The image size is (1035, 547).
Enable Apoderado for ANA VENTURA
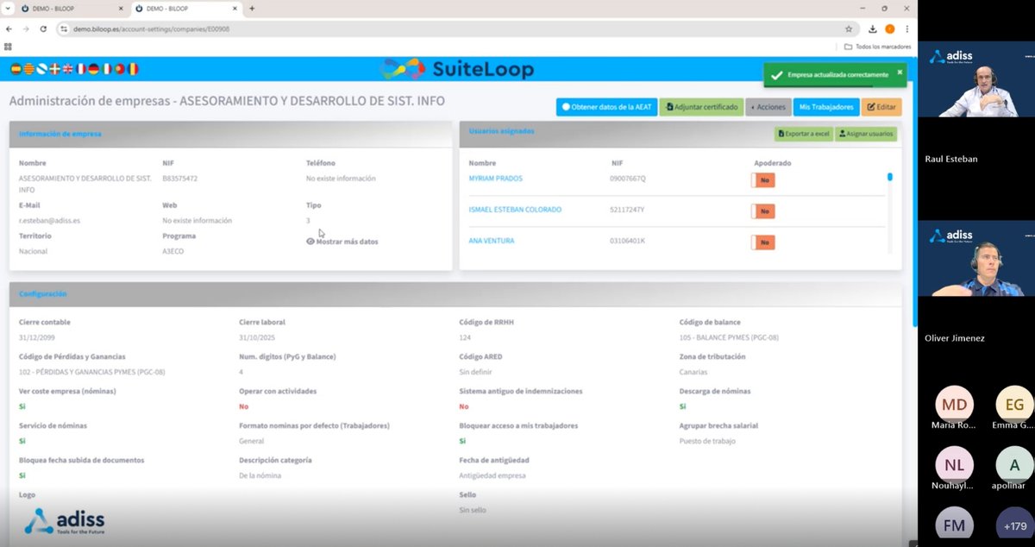[x=763, y=242]
